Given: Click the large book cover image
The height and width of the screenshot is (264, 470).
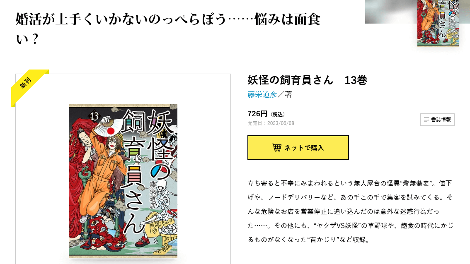Looking at the screenshot, I should (x=123, y=181).
